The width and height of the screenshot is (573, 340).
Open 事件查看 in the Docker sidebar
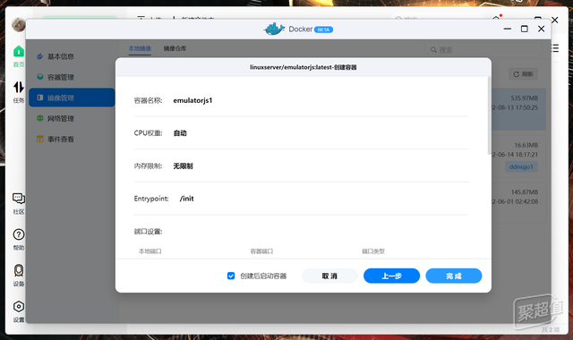[x=72, y=140]
